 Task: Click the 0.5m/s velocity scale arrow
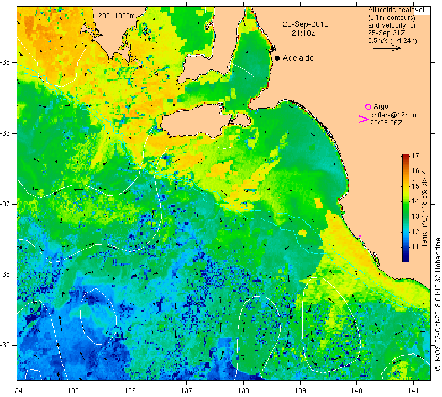point(387,49)
